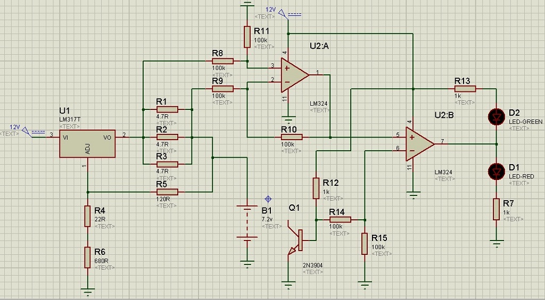Select resistor R9 body
Viewport: 545px width, 300px height.
(222, 89)
